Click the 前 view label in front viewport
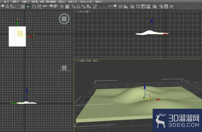Image resolution: width=202 pixels, height=132 pixels. point(81,11)
